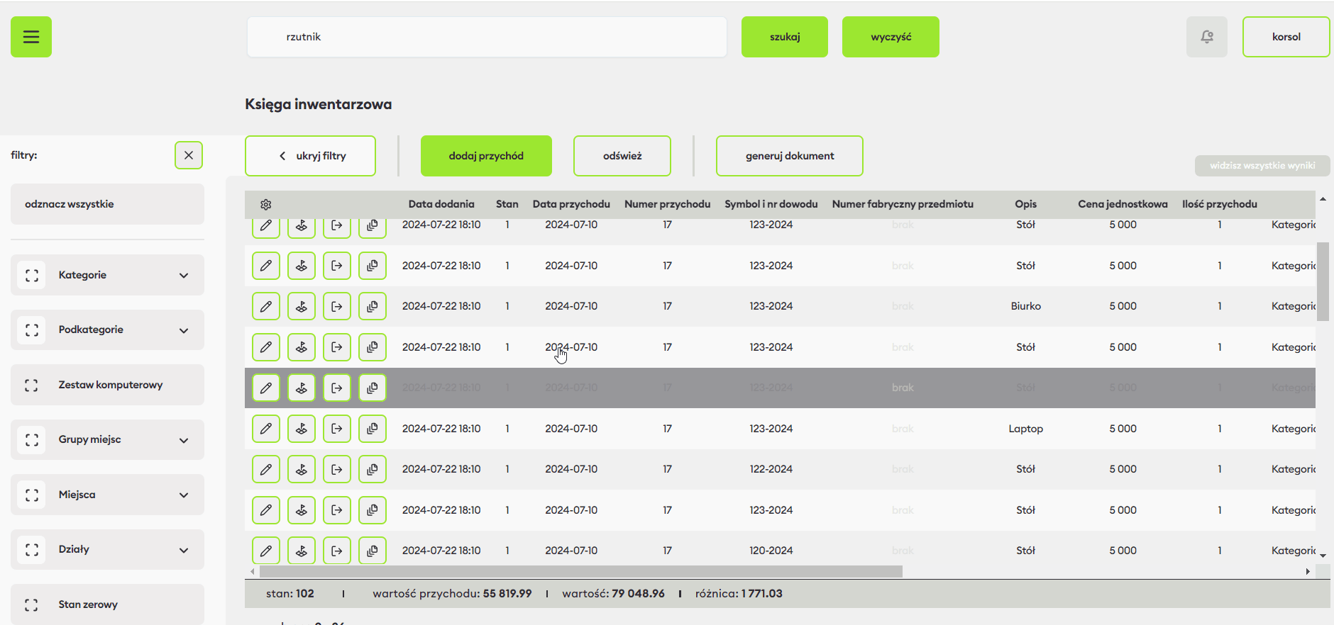
Task: Click the notifications bell icon
Action: click(x=1206, y=37)
